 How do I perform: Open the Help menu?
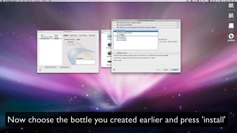point(50,1)
